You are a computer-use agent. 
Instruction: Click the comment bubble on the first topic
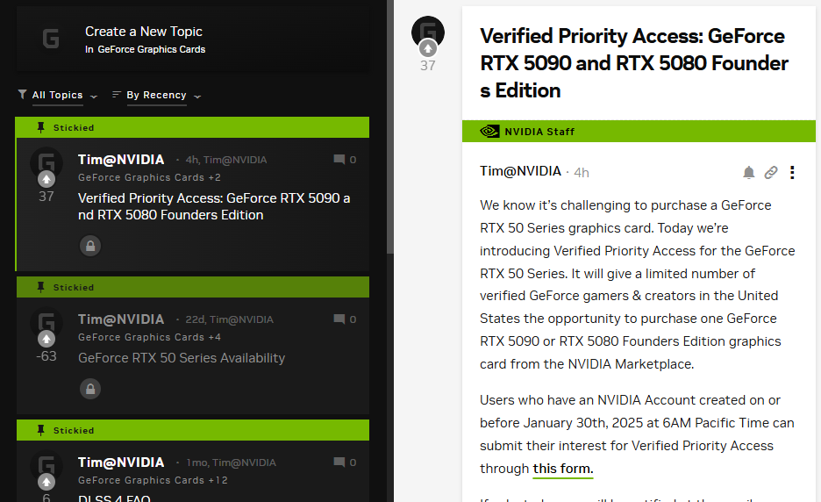pyautogui.click(x=339, y=160)
